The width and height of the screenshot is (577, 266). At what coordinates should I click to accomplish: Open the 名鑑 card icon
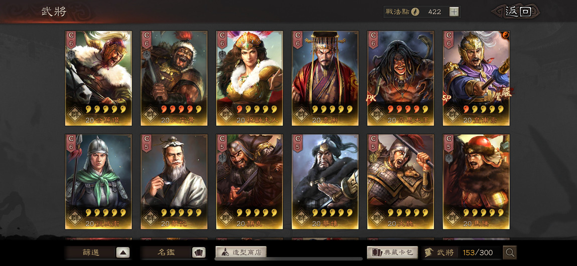click(x=199, y=252)
